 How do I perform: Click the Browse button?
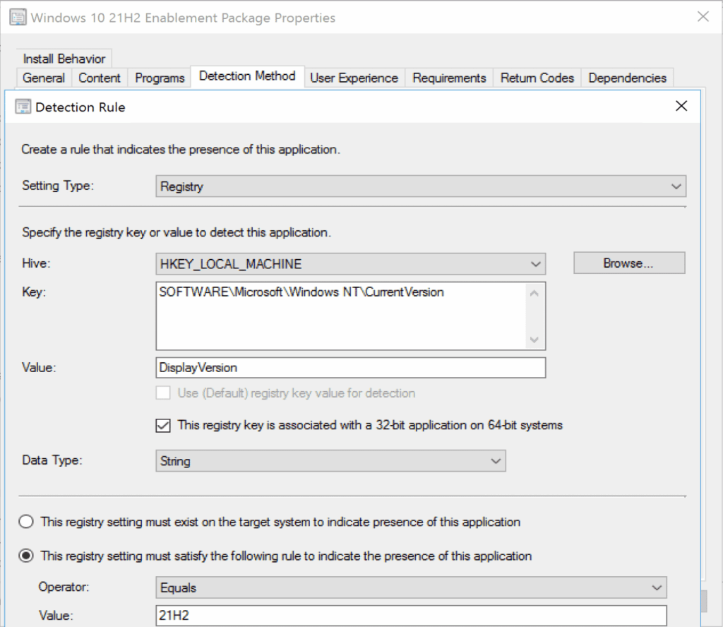pos(628,263)
